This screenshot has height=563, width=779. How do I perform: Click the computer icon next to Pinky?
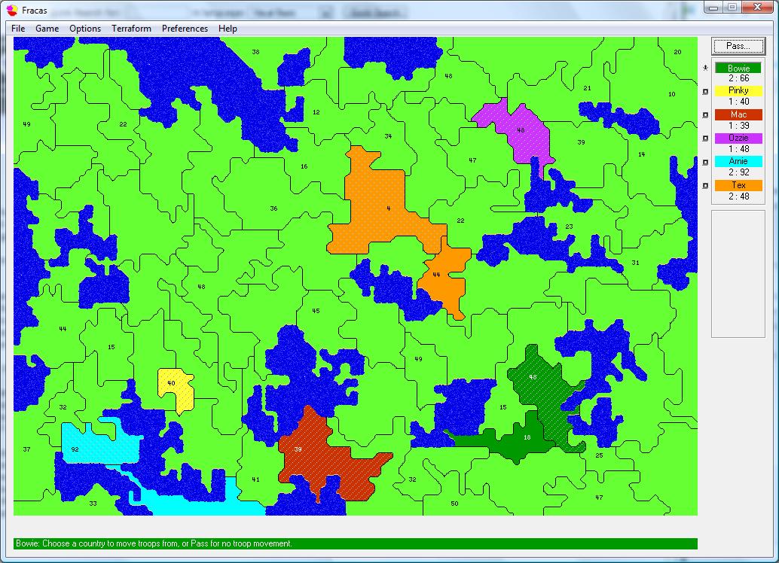click(x=705, y=92)
